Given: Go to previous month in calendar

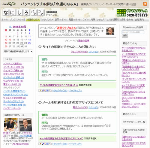Looking at the screenshot, I should point(10,27).
